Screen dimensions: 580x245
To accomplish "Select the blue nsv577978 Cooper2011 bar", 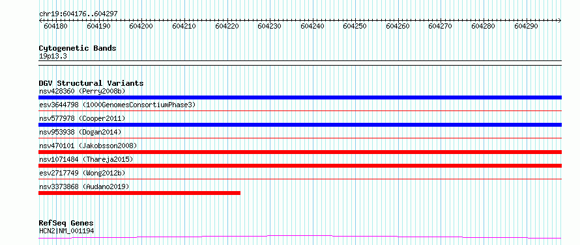I will tap(300, 125).
